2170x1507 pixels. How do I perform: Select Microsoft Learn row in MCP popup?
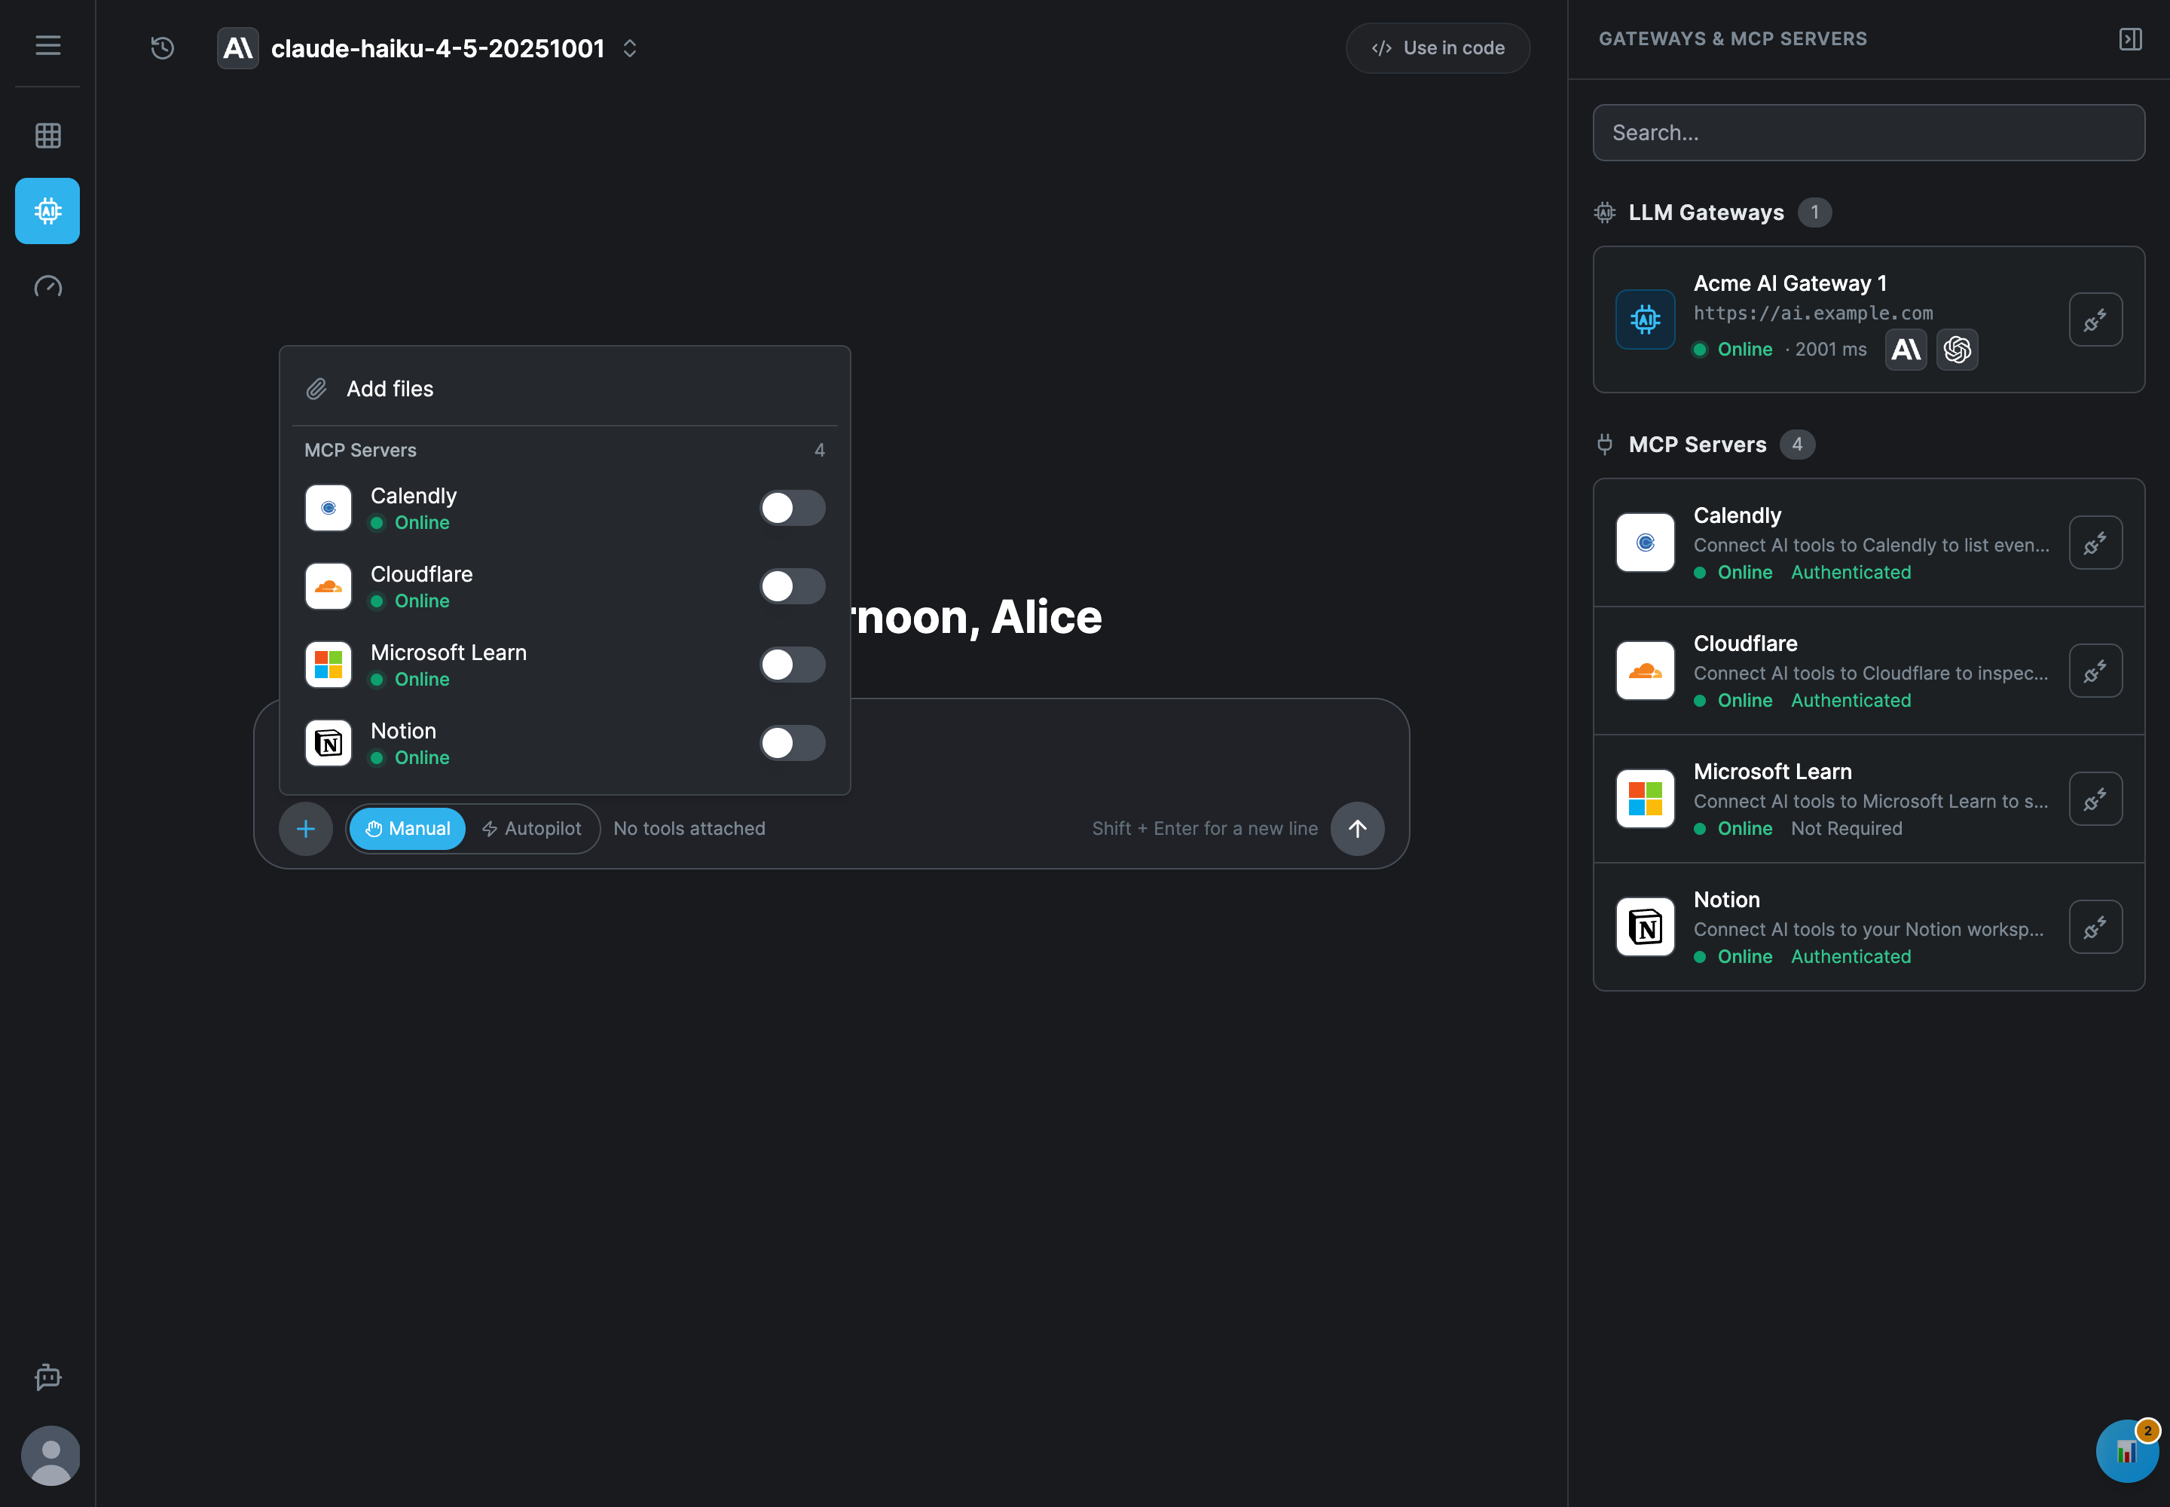pos(564,665)
